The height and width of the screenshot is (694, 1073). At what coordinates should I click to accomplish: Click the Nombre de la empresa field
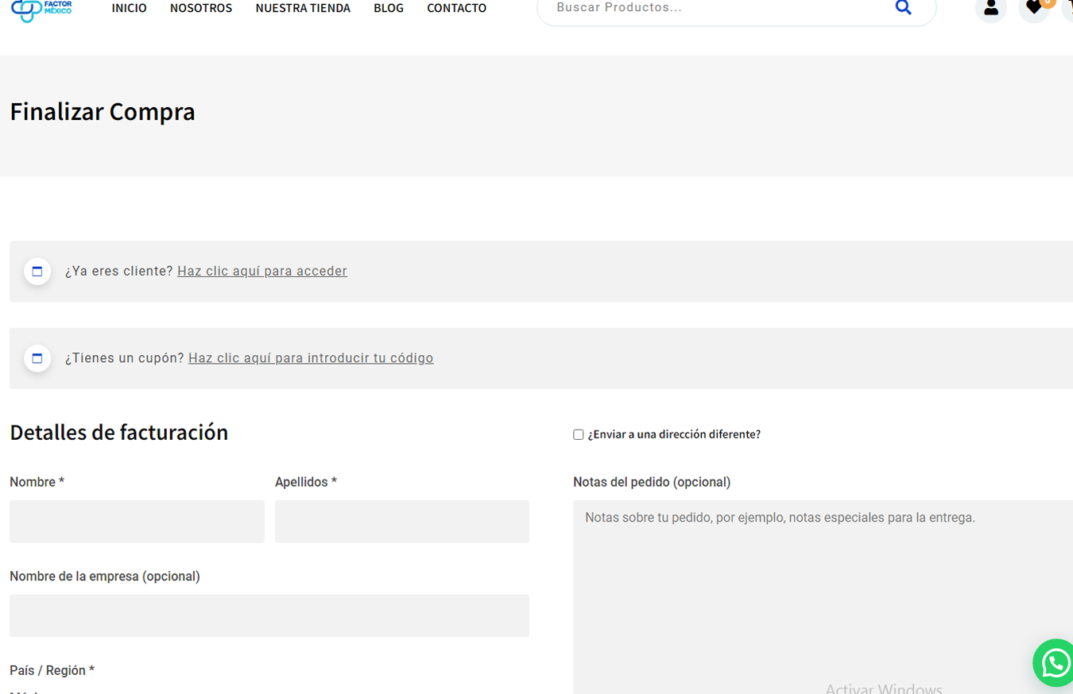[x=269, y=615]
